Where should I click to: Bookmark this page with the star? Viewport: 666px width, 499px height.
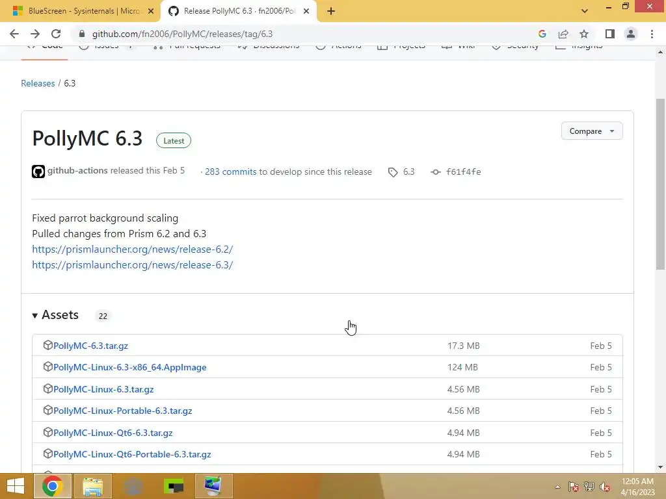coord(584,34)
